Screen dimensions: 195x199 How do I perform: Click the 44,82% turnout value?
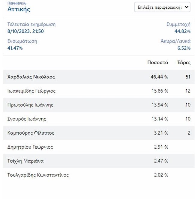[182, 31]
